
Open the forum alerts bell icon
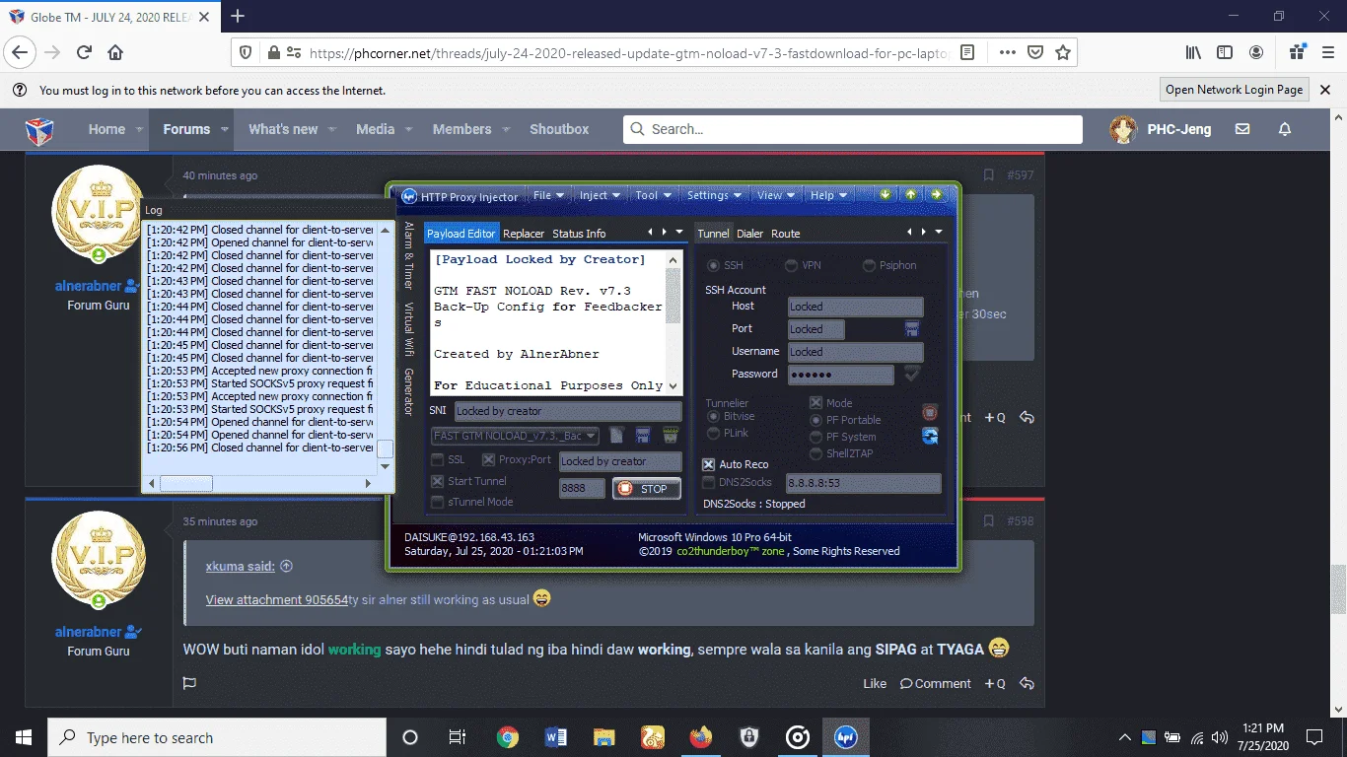1284,129
